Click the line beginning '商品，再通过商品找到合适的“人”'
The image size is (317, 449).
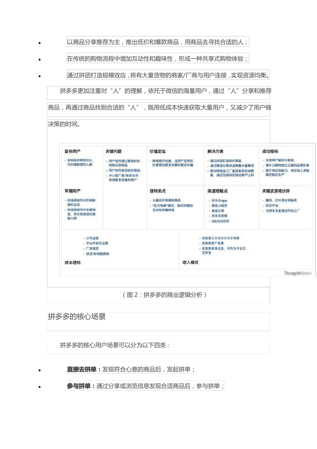(x=160, y=108)
